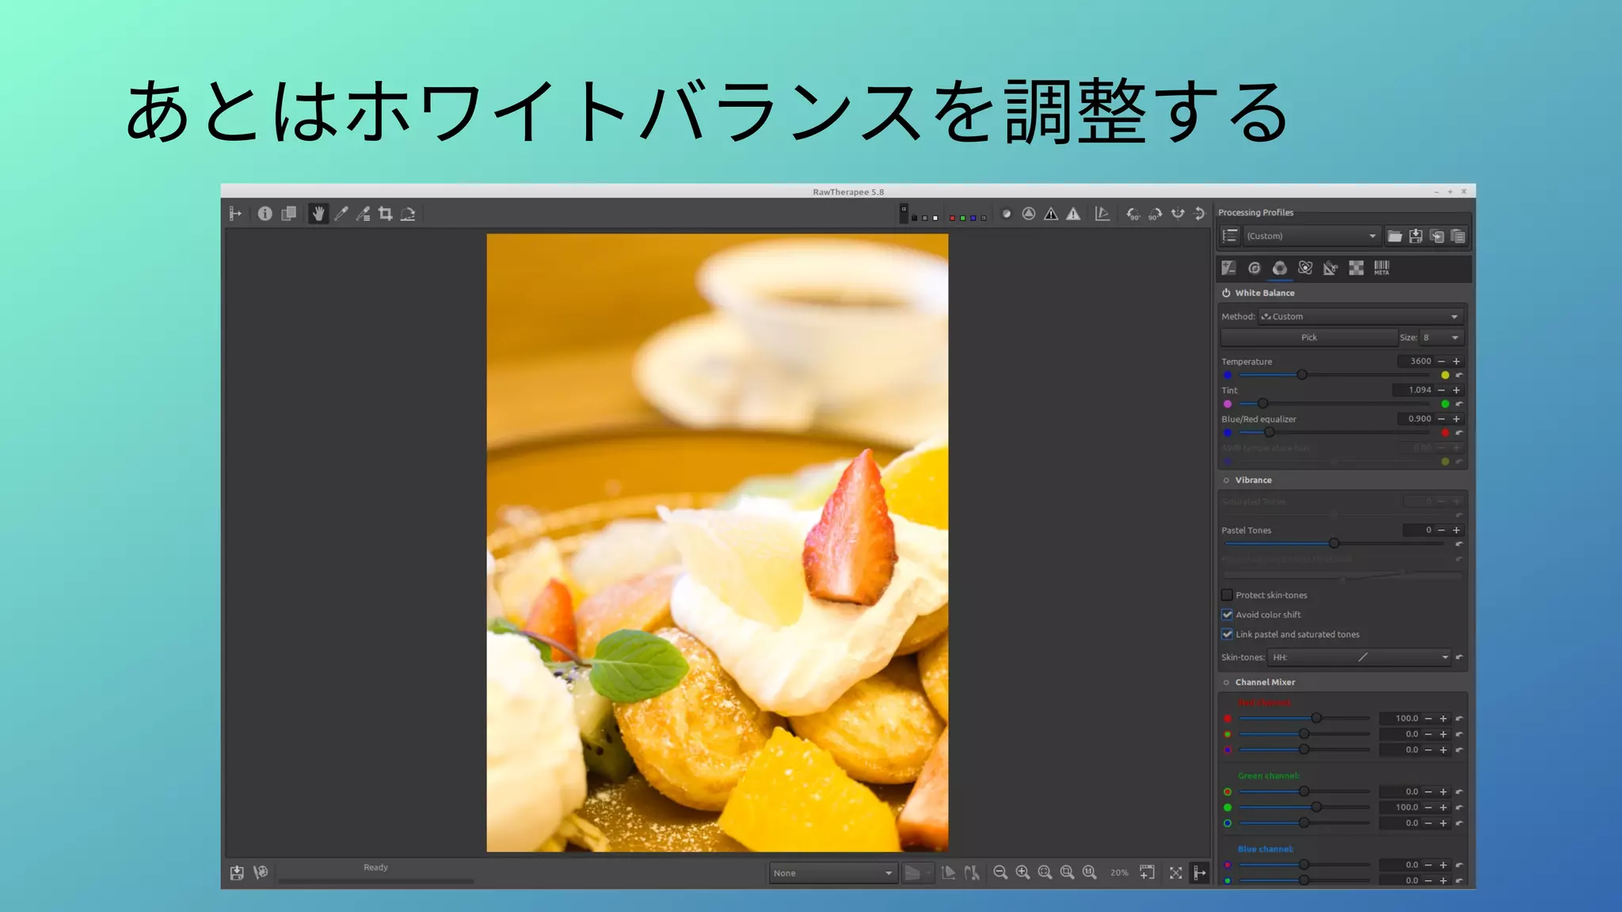Click the Temperature value field 3600
This screenshot has width=1622, height=912.
click(x=1416, y=361)
